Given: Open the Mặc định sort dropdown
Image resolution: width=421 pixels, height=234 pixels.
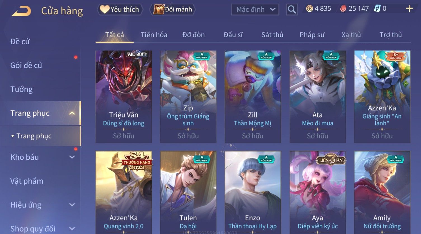Looking at the screenshot, I should pyautogui.click(x=255, y=10).
